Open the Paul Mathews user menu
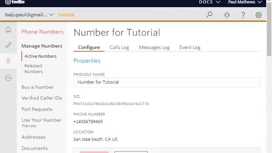272x153 pixels. tap(245, 2)
